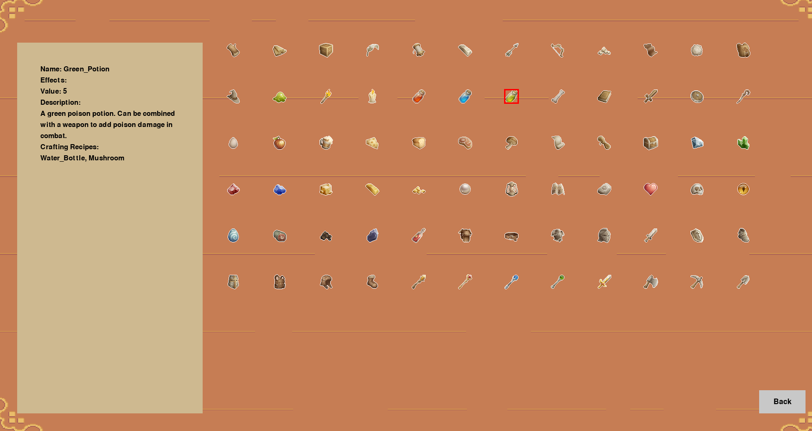Image resolution: width=812 pixels, height=431 pixels.
Task: Click the 'Value: 5' text line
Action: pos(53,91)
